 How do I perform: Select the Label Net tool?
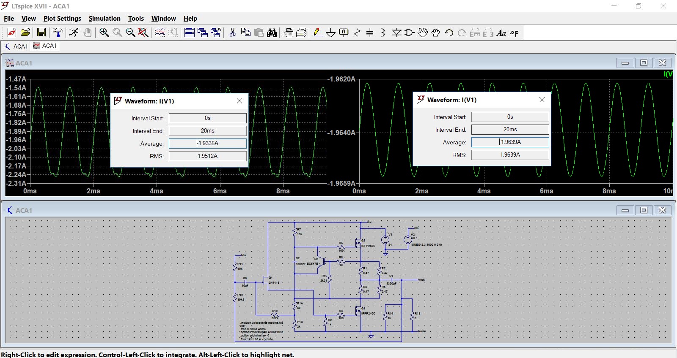click(x=344, y=33)
